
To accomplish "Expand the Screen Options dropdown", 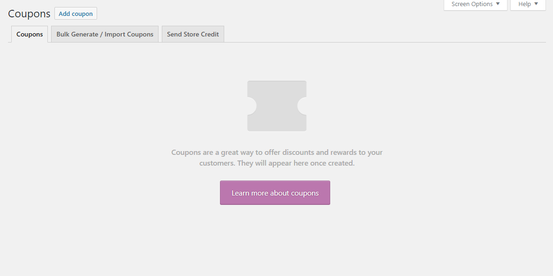I will pyautogui.click(x=476, y=5).
